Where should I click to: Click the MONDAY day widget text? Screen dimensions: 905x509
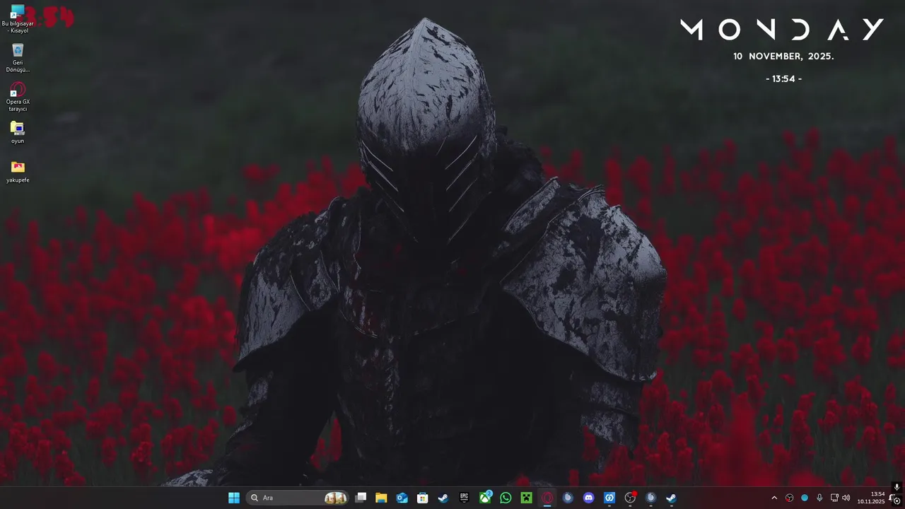[x=782, y=30]
